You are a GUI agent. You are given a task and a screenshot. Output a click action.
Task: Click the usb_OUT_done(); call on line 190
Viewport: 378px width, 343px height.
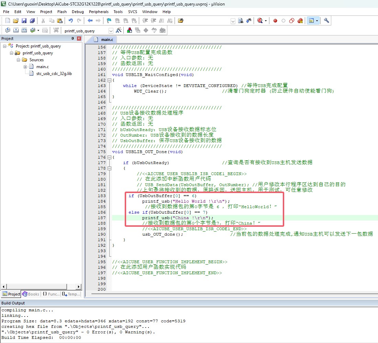click(163, 234)
